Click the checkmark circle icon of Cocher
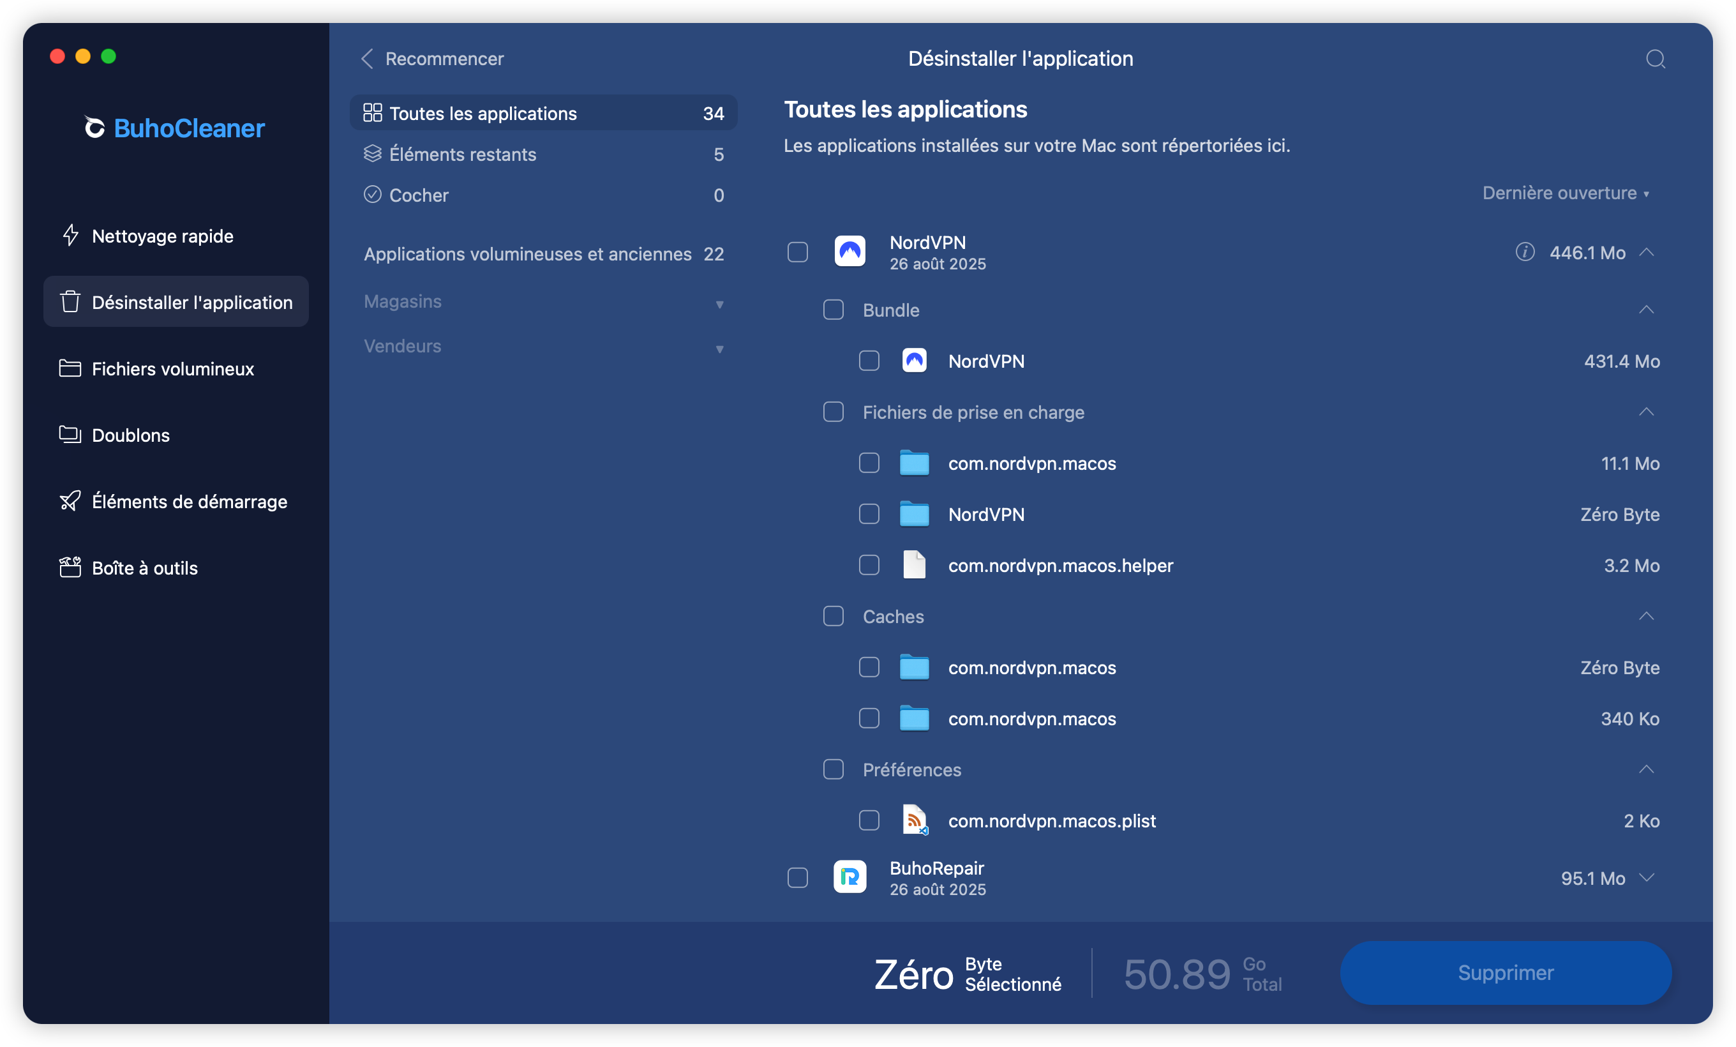Screen dimensions: 1736x1047 point(372,195)
